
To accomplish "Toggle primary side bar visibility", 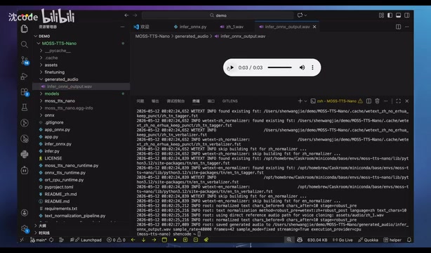I will pos(390,15).
